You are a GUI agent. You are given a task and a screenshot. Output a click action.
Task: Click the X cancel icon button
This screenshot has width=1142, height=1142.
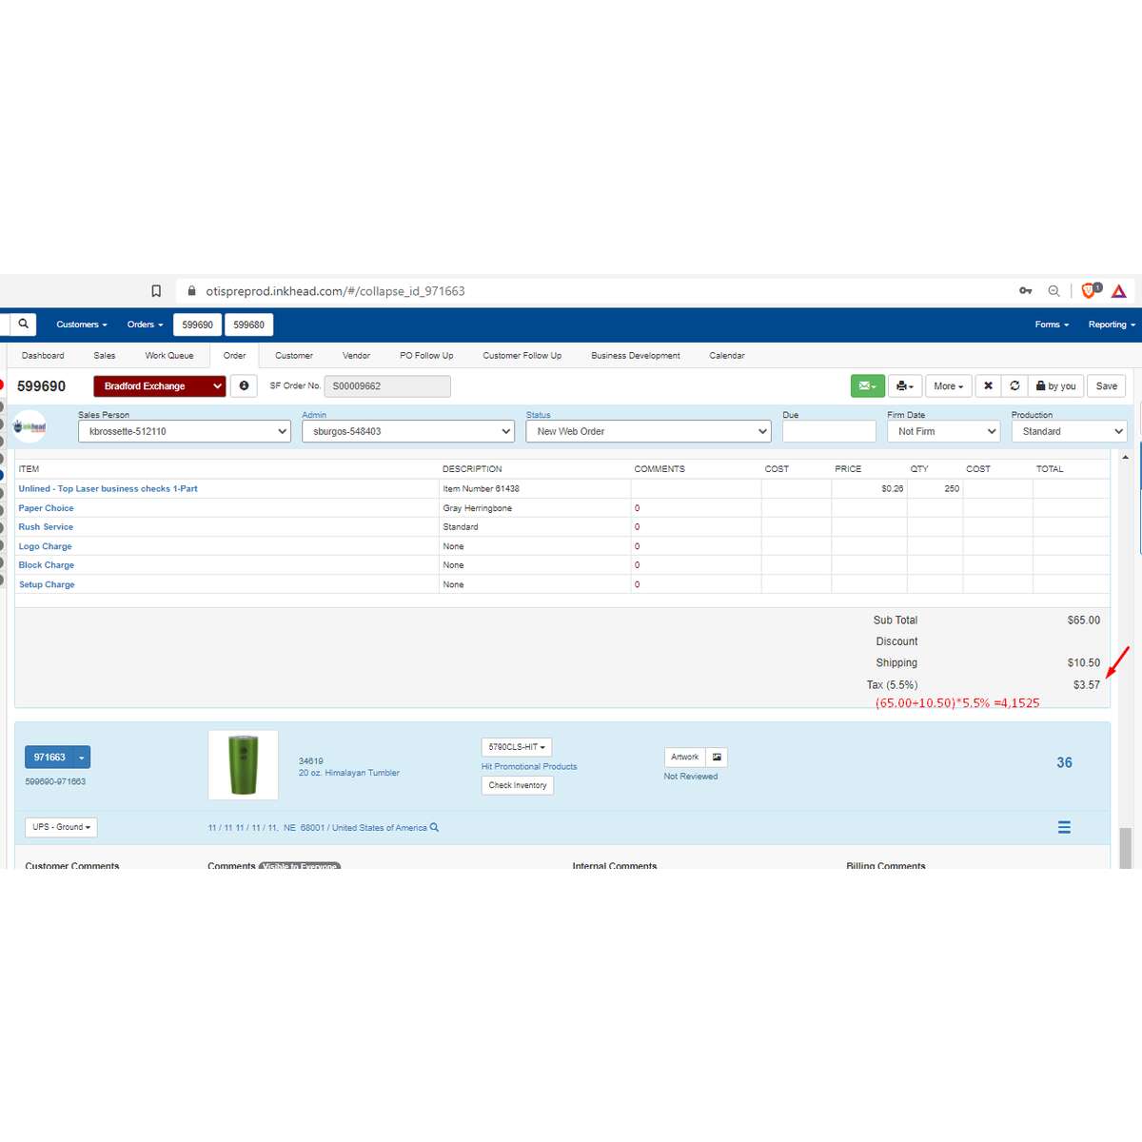pyautogui.click(x=988, y=386)
